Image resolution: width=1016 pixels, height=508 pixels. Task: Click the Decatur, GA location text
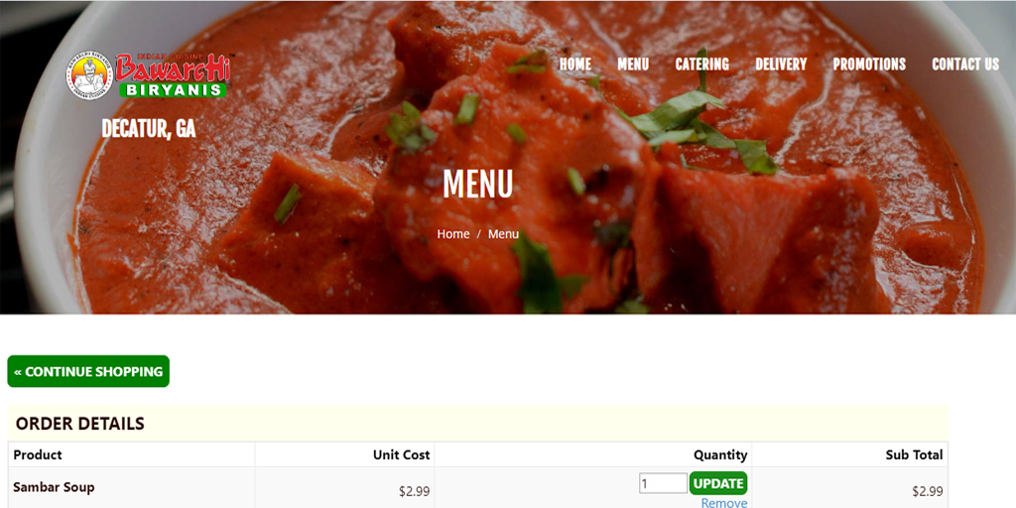tap(149, 128)
